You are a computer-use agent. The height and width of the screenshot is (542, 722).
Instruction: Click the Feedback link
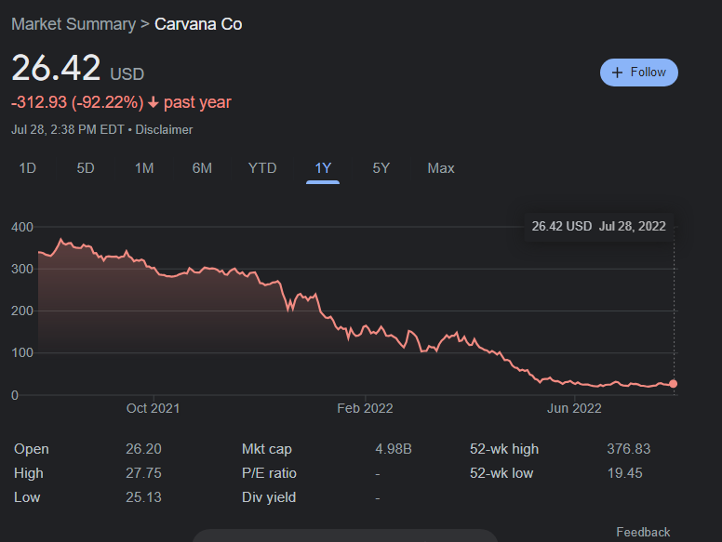(x=643, y=532)
